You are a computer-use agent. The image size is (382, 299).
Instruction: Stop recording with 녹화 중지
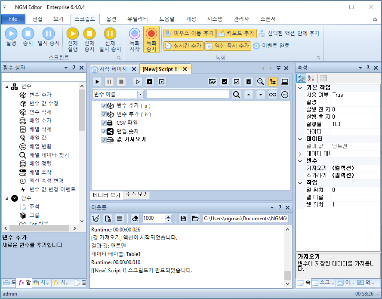151,40
